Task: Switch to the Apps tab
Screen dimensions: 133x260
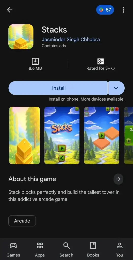Action: (x=40, y=249)
